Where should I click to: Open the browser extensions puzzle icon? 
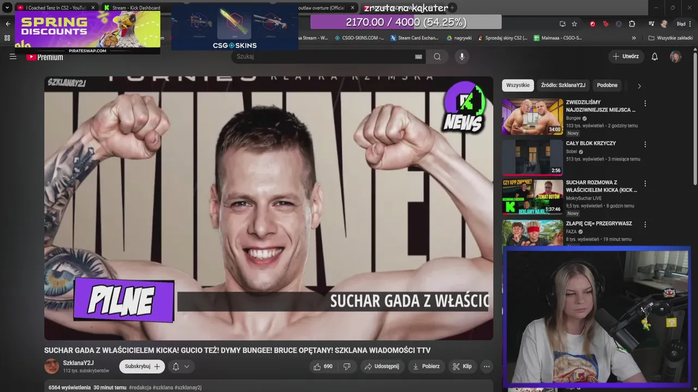point(632,24)
